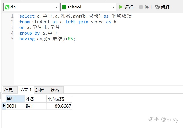The height and width of the screenshot is (128, 183).
Task: Run the query with the 运行 button
Action: click(126, 7)
